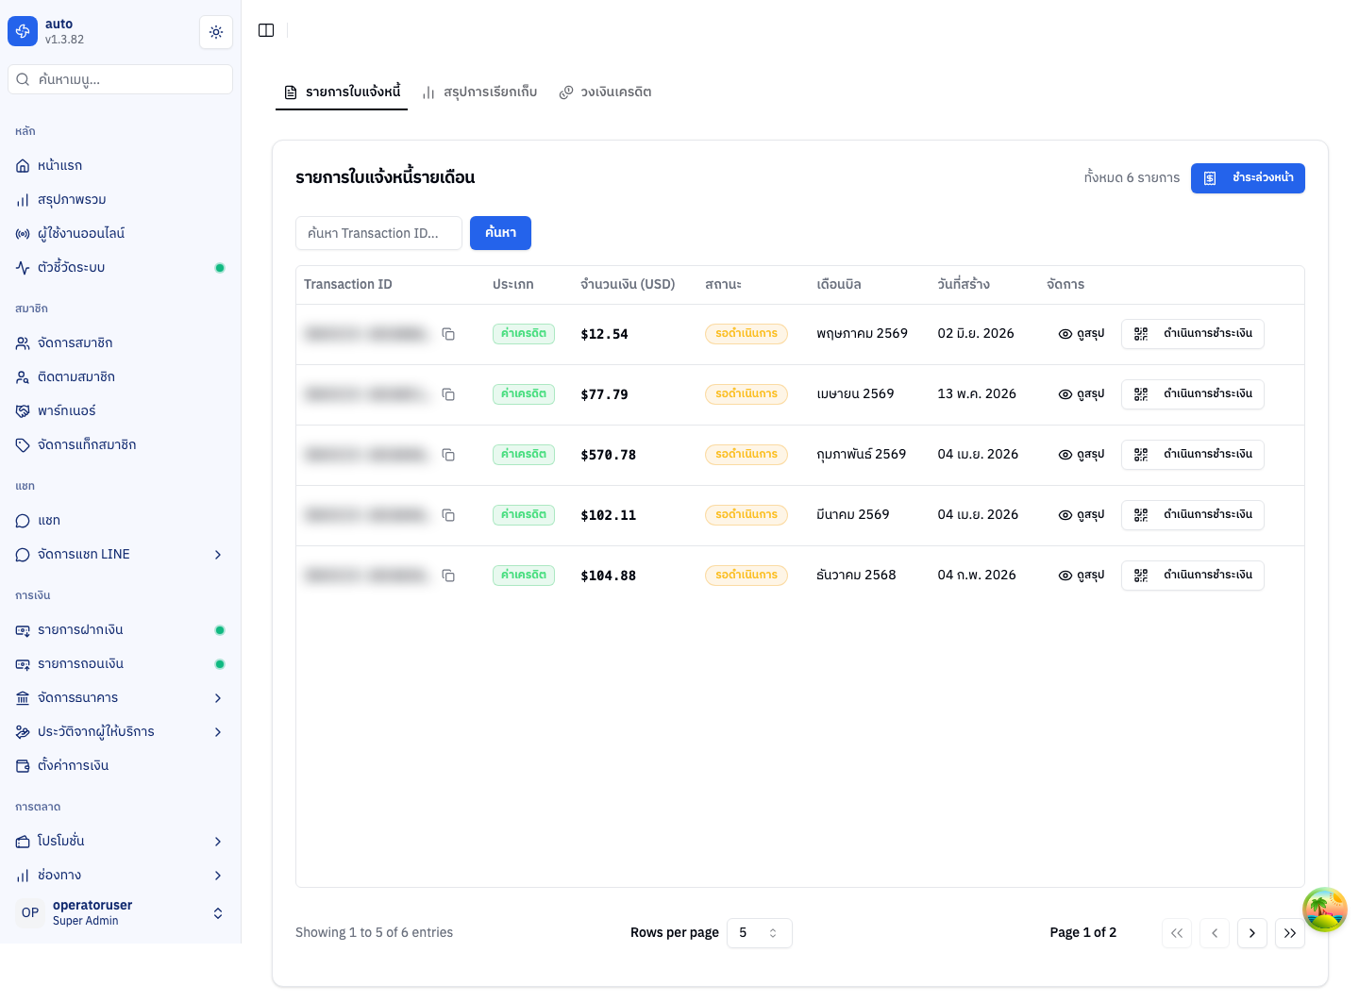Open หน้าแรก home page

coord(120,165)
